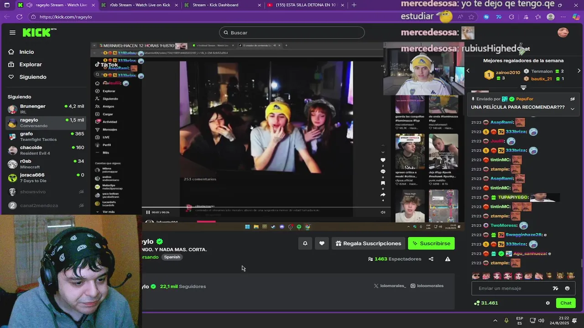Viewport: 584px width, 328px height.
Task: Click the search magnifier icon
Action: point(225,33)
